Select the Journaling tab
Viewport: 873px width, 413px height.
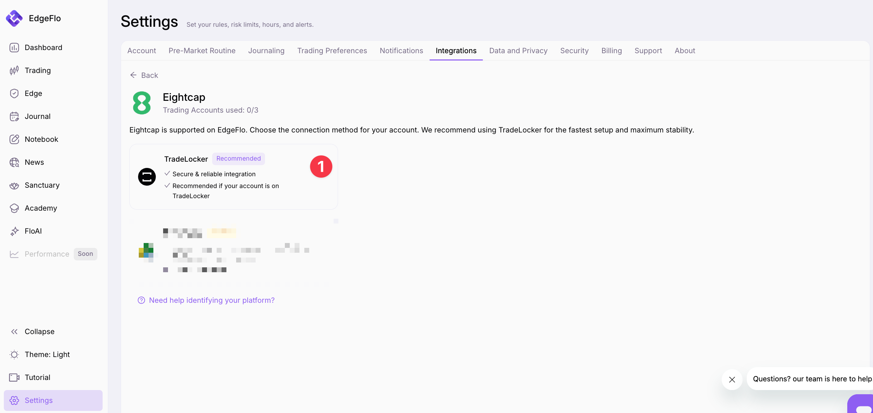tap(266, 51)
